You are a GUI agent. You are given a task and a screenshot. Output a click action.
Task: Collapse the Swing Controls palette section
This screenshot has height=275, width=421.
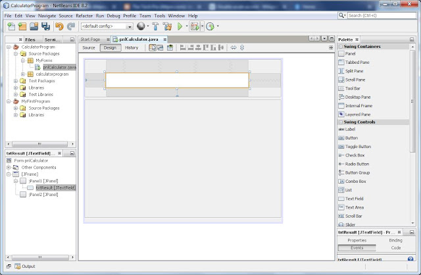[x=341, y=122]
